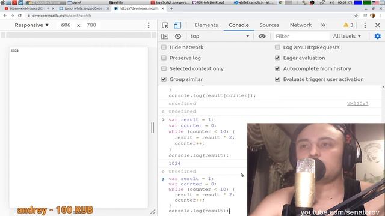Switch to the Elements tab
Image resolution: width=385 pixels, height=216 pixels.
click(x=206, y=25)
